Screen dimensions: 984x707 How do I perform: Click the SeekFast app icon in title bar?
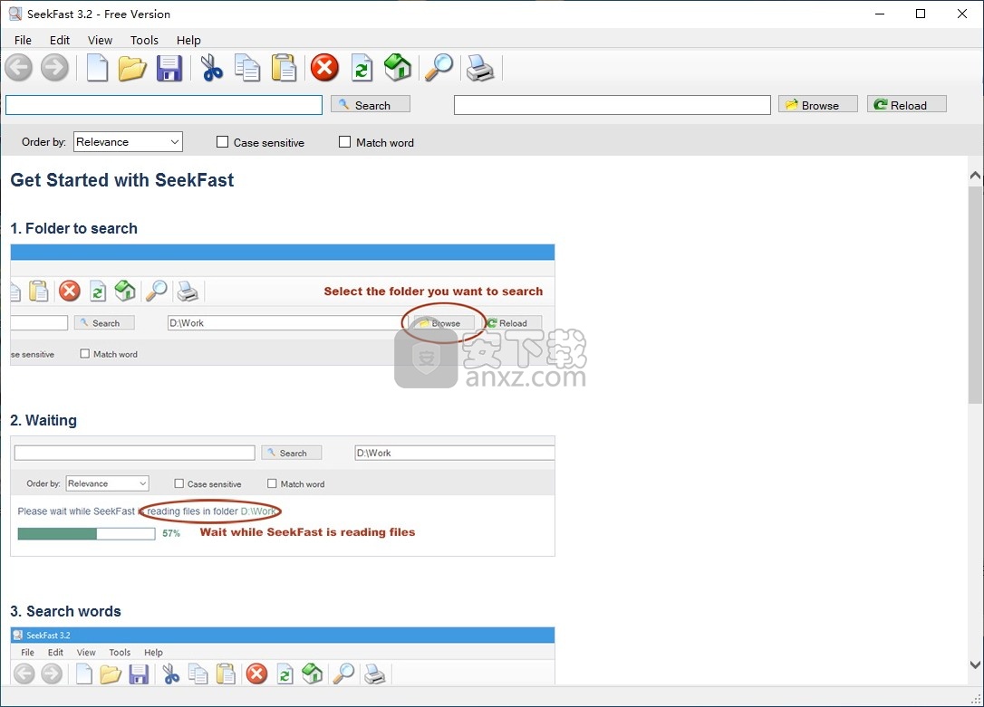pyautogui.click(x=15, y=14)
